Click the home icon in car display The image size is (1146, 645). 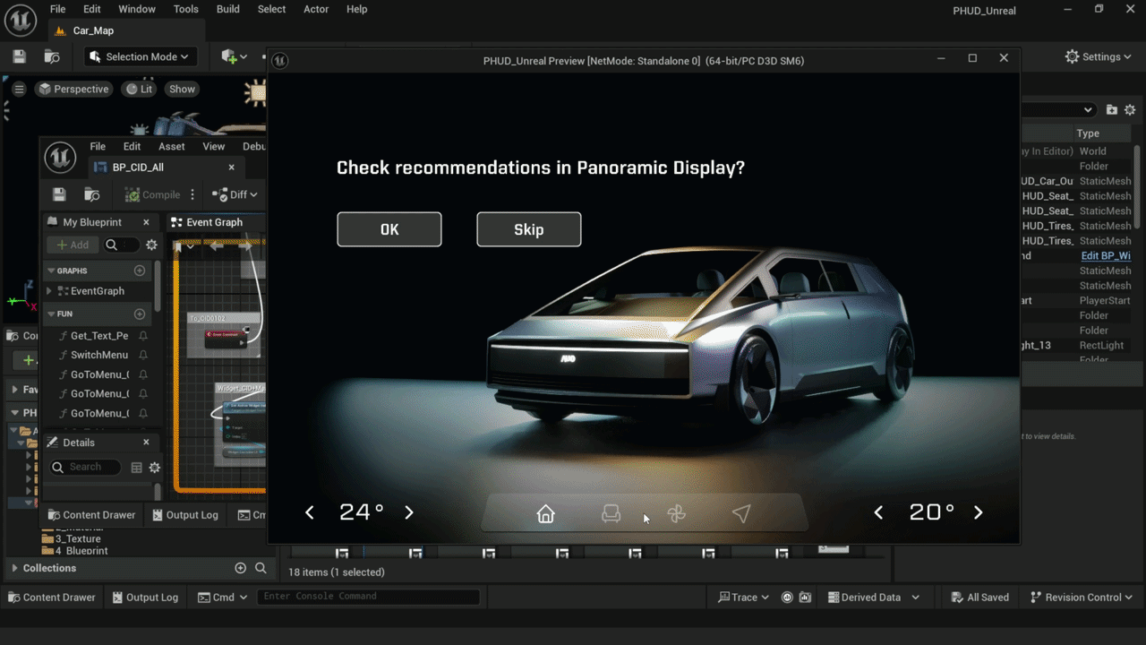(x=545, y=513)
